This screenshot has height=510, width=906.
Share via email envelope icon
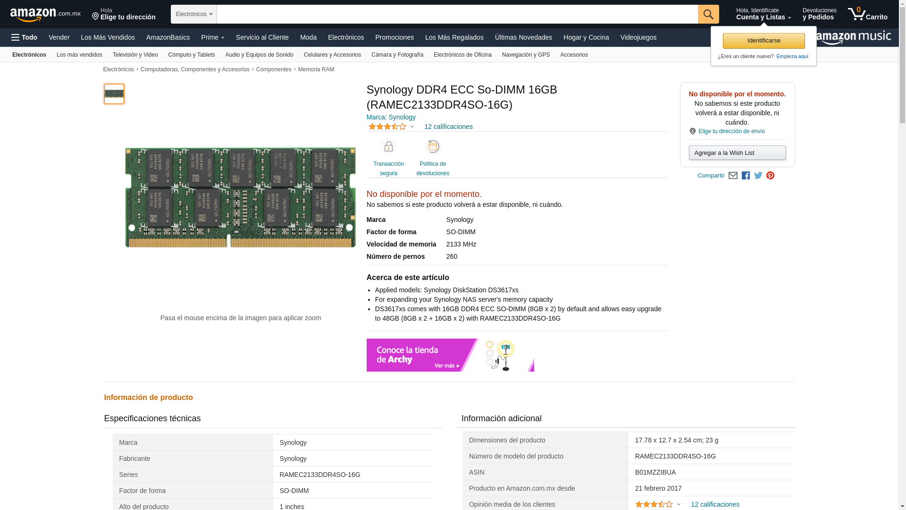733,176
